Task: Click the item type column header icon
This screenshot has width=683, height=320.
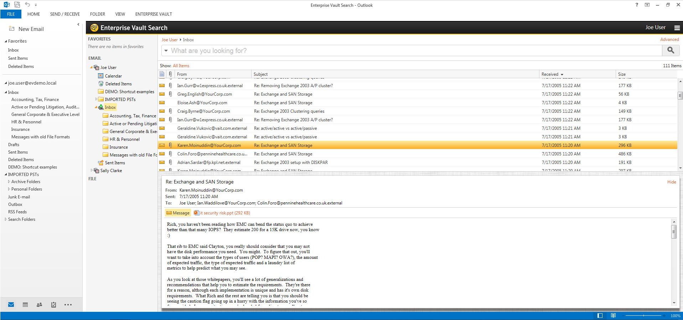Action: pyautogui.click(x=162, y=74)
